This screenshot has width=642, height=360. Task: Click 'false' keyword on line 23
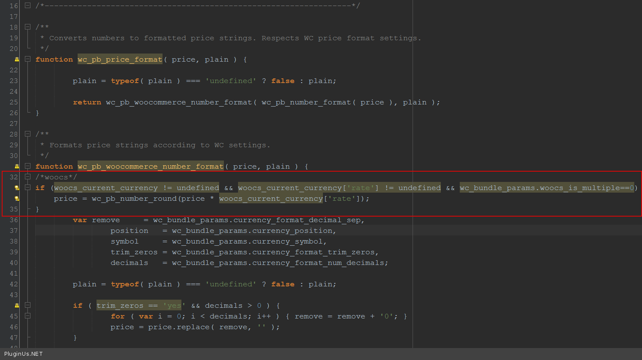tap(283, 81)
